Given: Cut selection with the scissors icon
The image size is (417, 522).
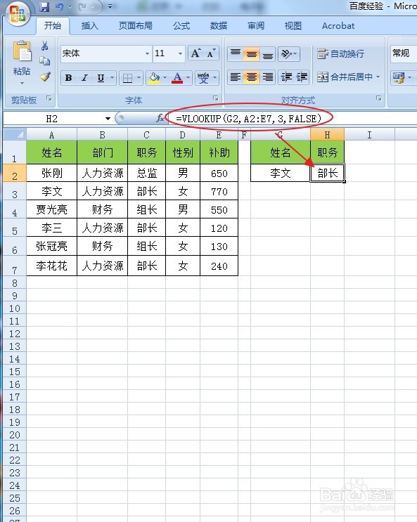Looking at the screenshot, I should click(45, 46).
